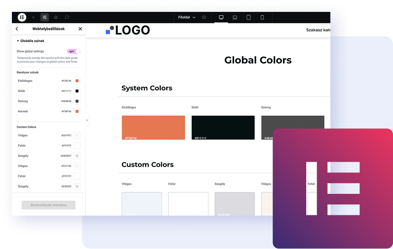
Task: Switch to mobile preview mode
Action: click(262, 17)
